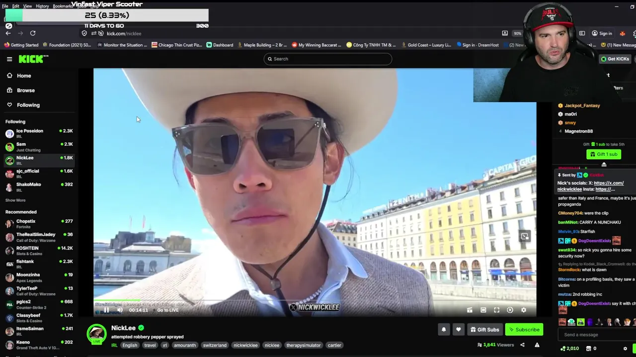Click the Search field
The width and height of the screenshot is (636, 357).
(328, 59)
